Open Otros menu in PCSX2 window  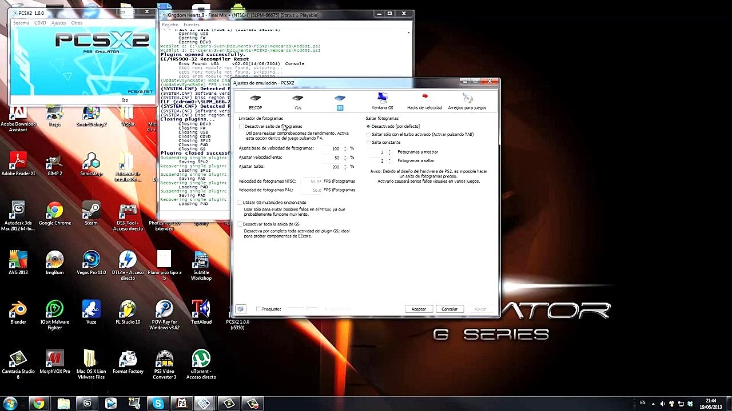(x=77, y=23)
